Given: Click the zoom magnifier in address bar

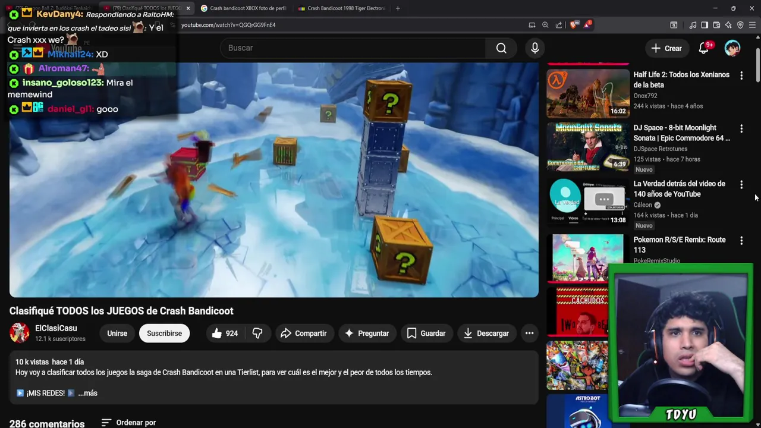Looking at the screenshot, I should 545,25.
